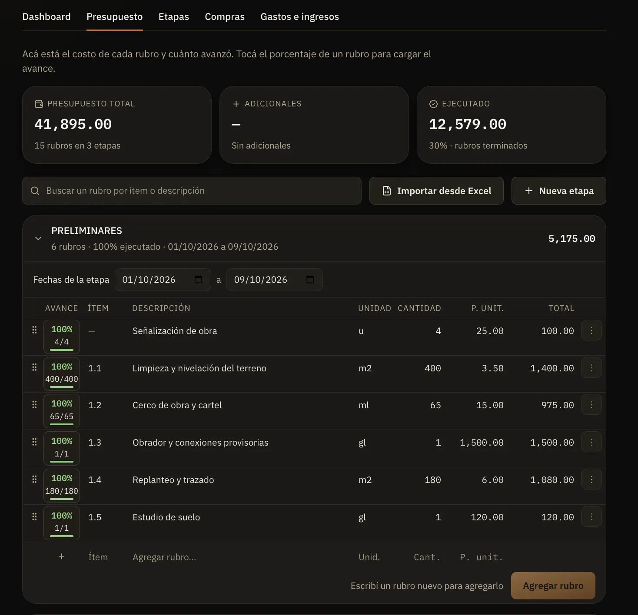
Task: Open options menu for Replanteo y trazado
Action: [x=591, y=479]
